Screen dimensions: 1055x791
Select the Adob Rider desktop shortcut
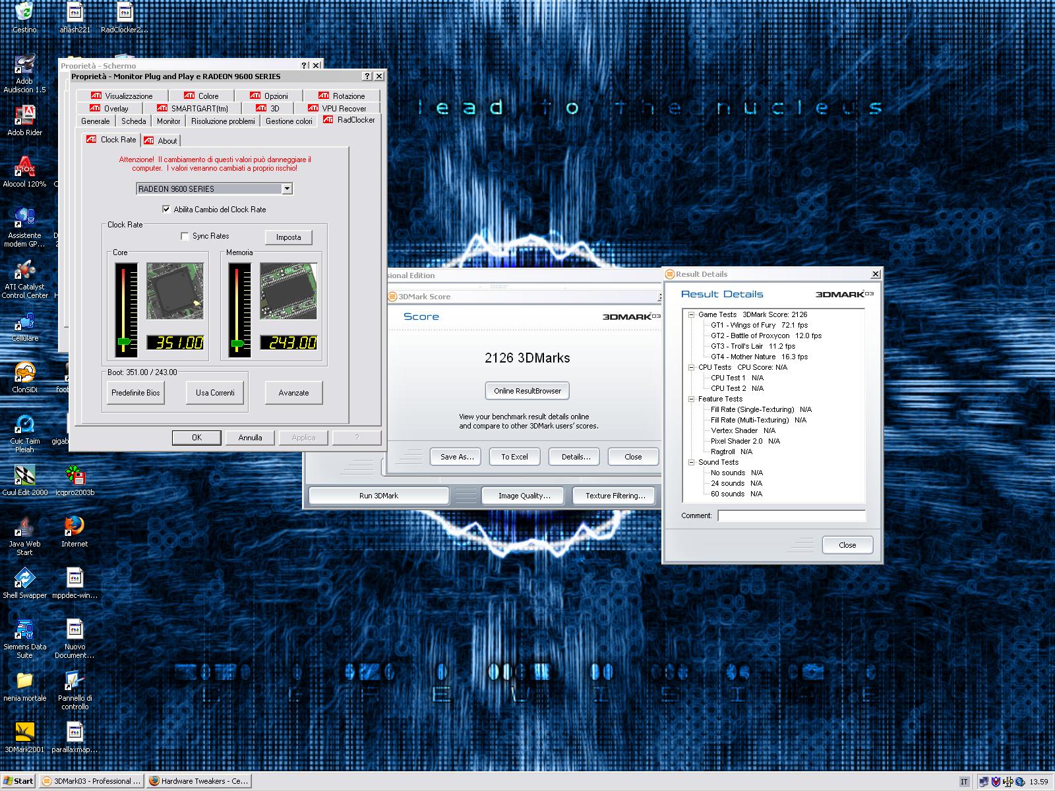click(x=24, y=115)
